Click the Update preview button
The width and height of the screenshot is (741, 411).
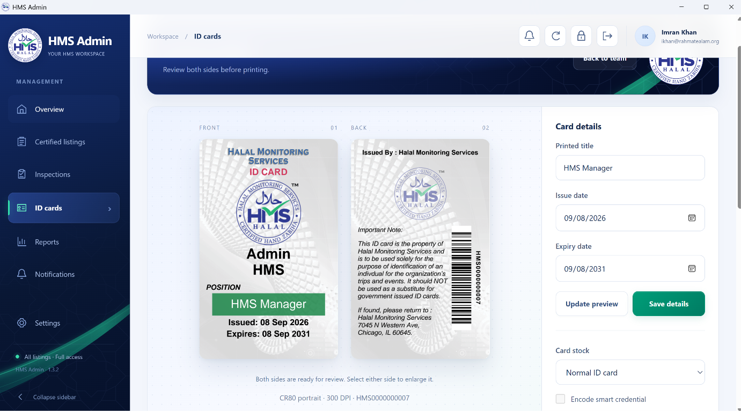(x=591, y=304)
